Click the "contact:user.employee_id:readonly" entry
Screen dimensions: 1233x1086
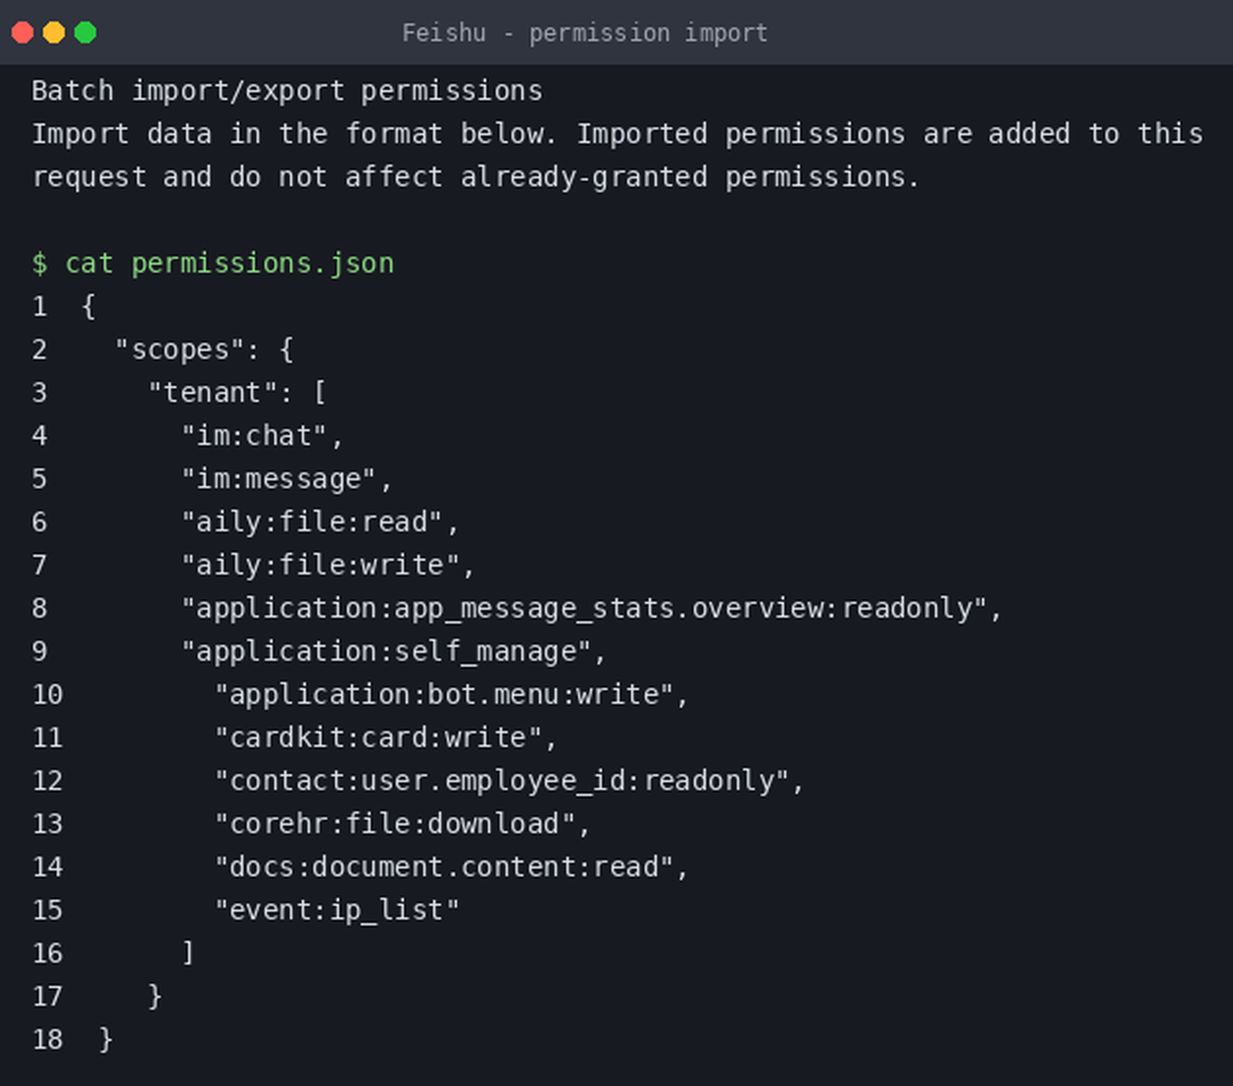point(502,781)
